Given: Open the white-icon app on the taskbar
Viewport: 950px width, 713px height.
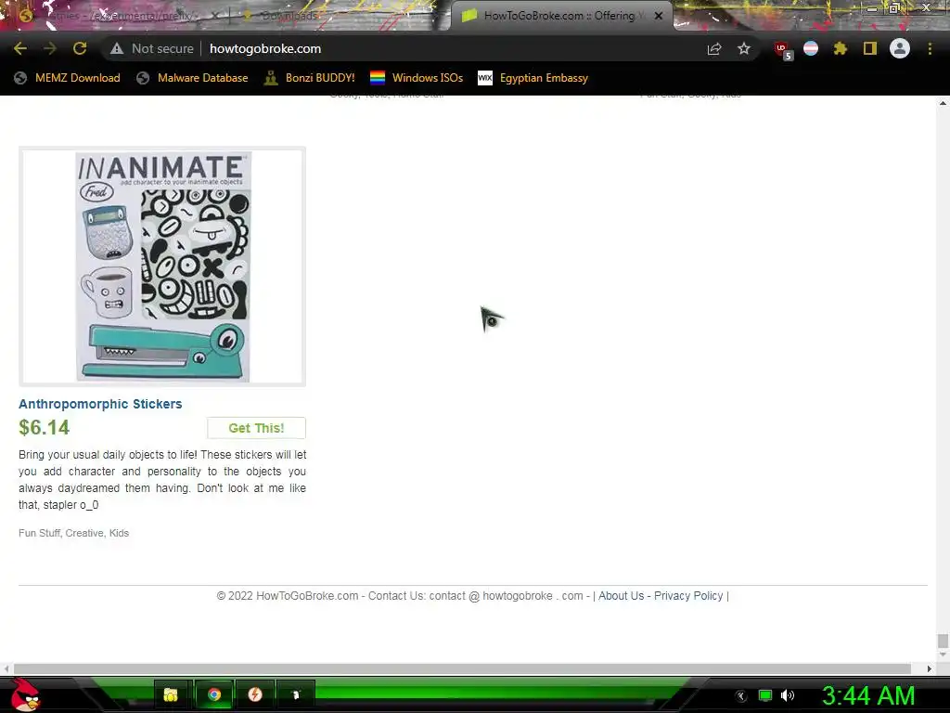Looking at the screenshot, I should [296, 694].
